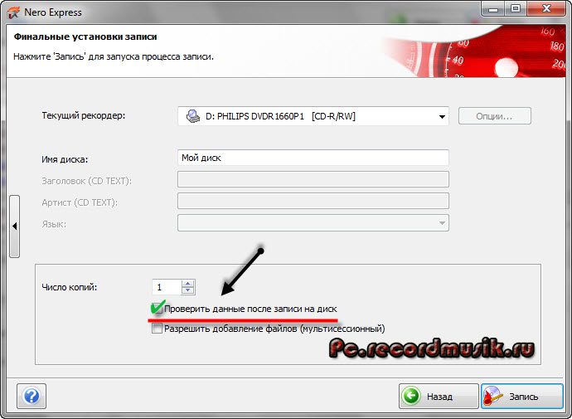Expand the left side panel arrow

pyautogui.click(x=15, y=227)
